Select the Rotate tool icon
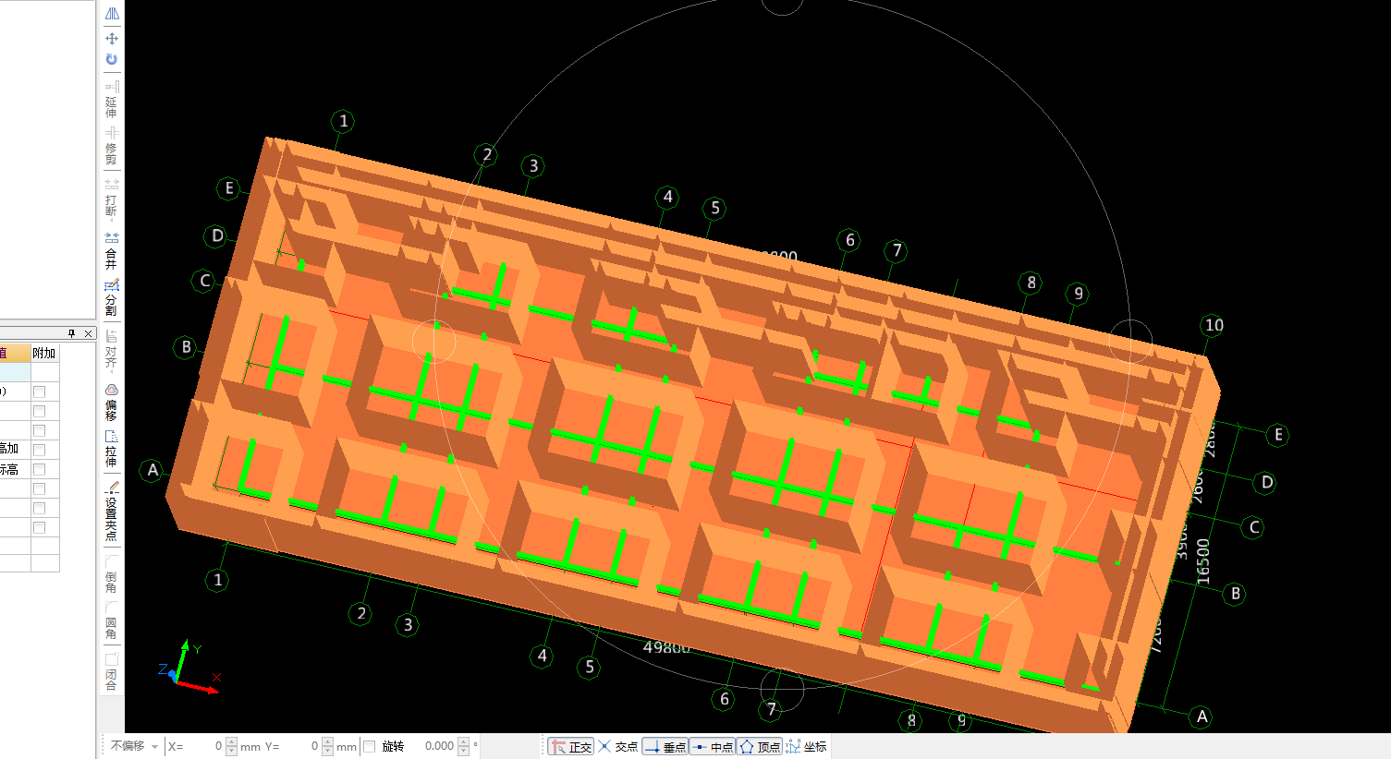 [112, 59]
